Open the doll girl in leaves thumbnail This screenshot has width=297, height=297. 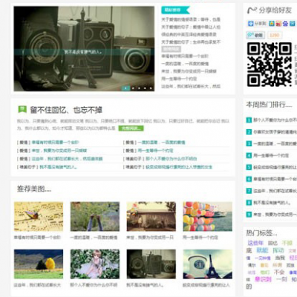95,264
